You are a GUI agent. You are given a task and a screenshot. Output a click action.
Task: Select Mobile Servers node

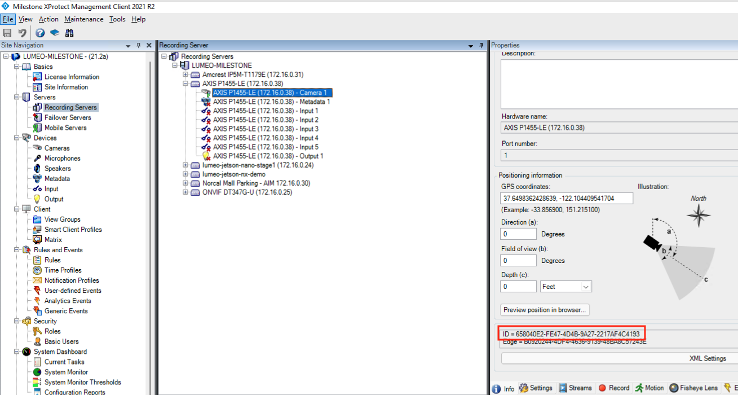coord(65,128)
